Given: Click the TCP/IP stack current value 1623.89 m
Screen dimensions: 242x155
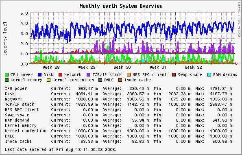Looking at the screenshot, I should [87, 105].
